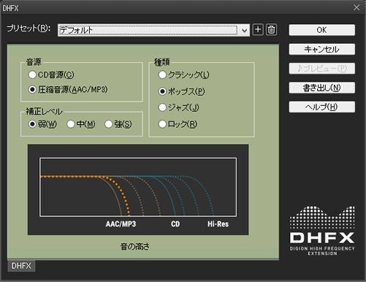Choose ポップス music type
Screen dimensions: 366x282
click(x=182, y=91)
